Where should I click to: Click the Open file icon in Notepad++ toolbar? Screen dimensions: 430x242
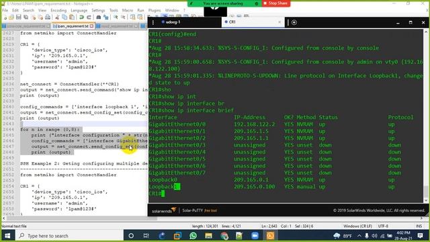tap(11, 17)
